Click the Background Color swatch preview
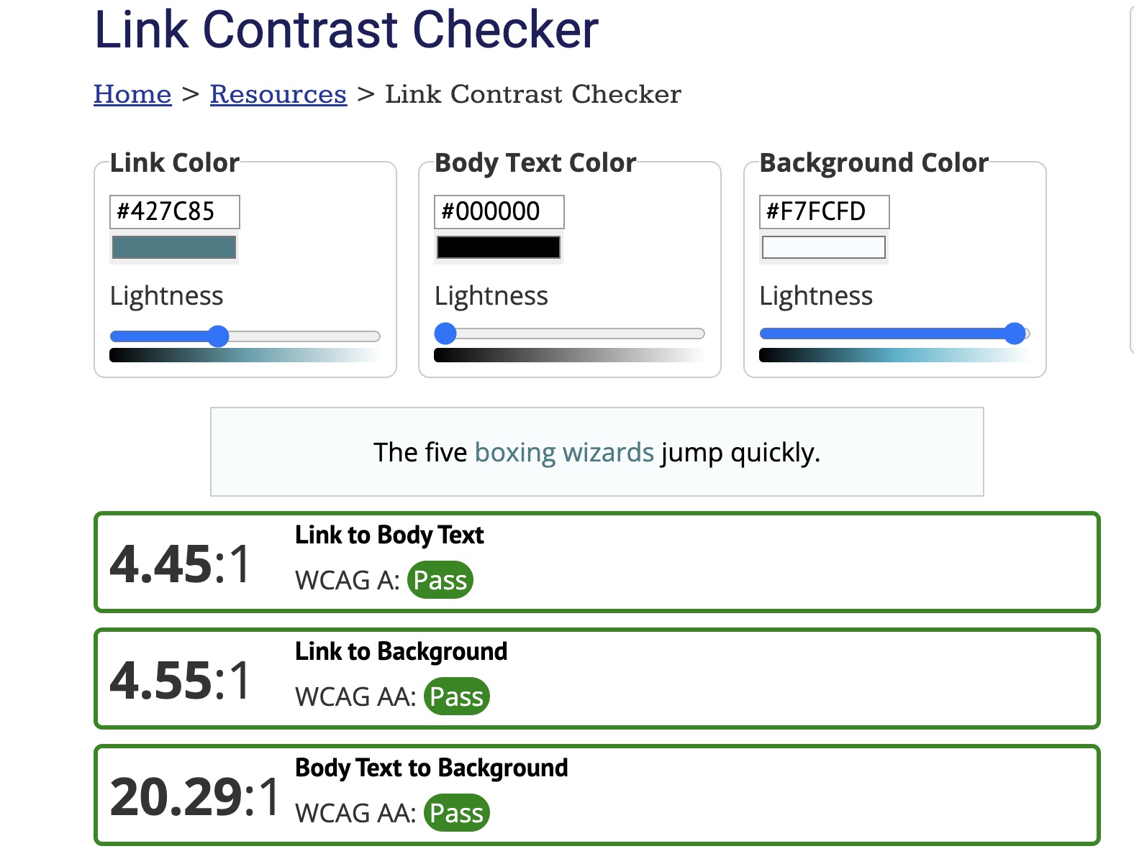Image resolution: width=1134 pixels, height=864 pixels. [823, 247]
